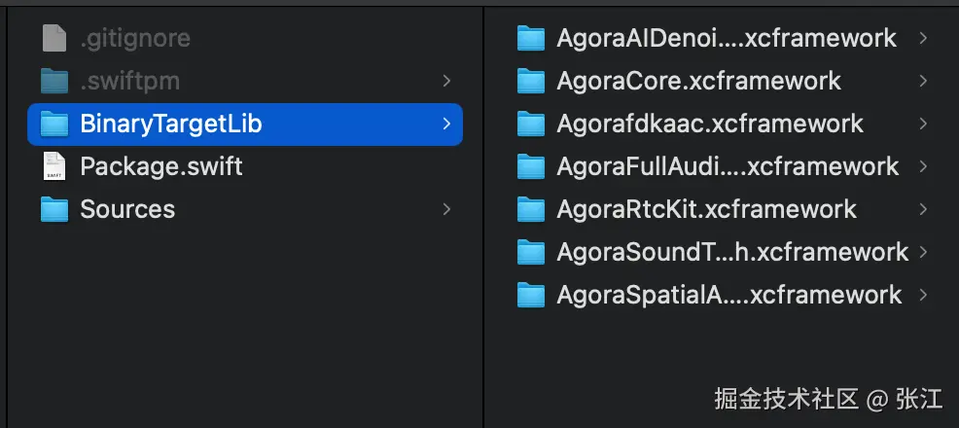Select the Package.swift file name
The image size is (959, 428).
click(x=161, y=166)
